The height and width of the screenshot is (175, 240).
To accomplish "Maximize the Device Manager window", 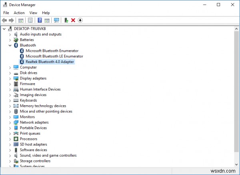I will [x=218, y=5].
